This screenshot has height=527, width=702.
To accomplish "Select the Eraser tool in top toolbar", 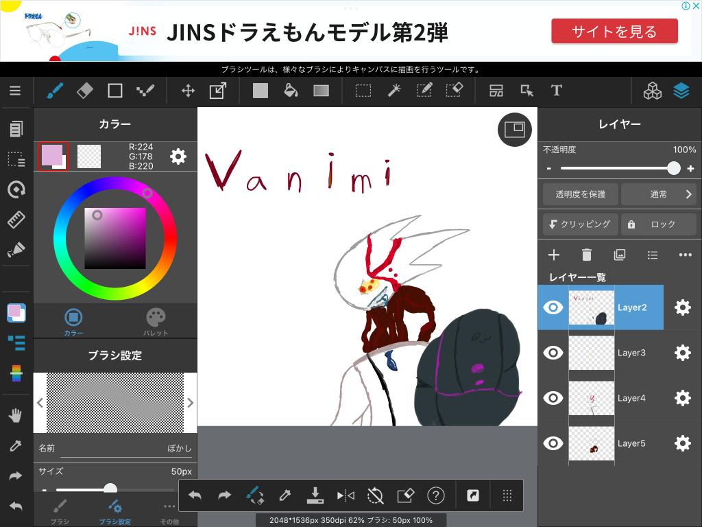I will [84, 91].
